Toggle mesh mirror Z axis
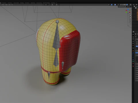 click(x=123, y=7)
